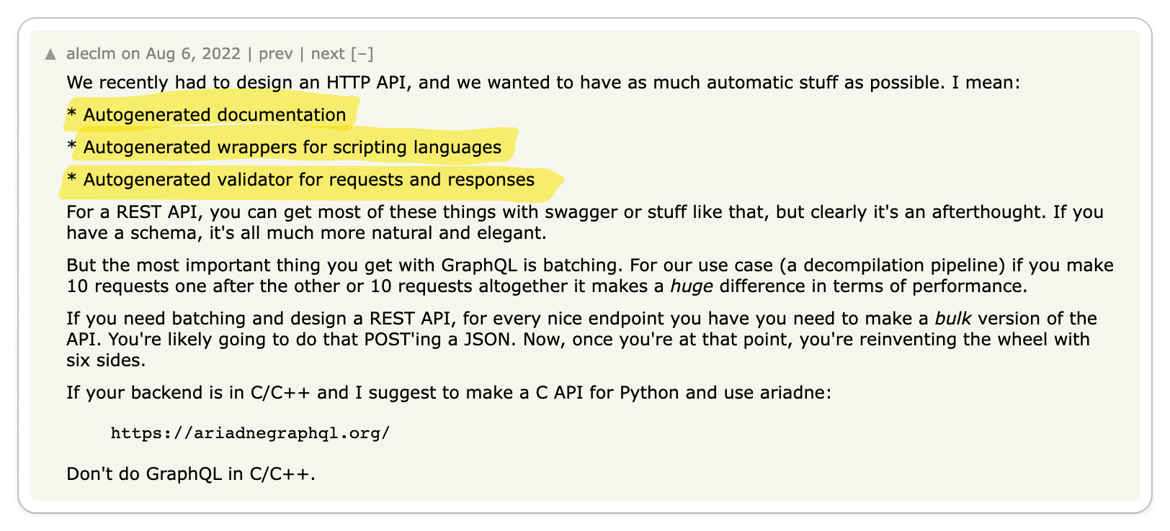Go to the prev comment
This screenshot has width=1170, height=531.
coord(276,54)
